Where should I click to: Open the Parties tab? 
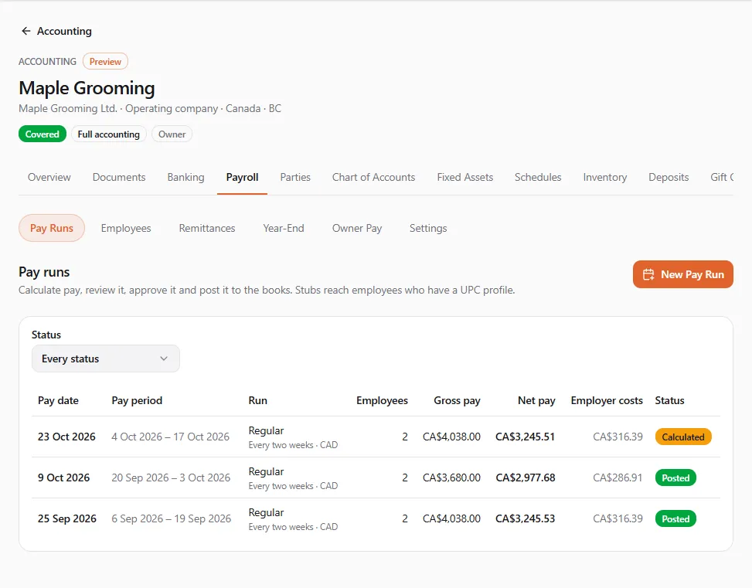295,177
